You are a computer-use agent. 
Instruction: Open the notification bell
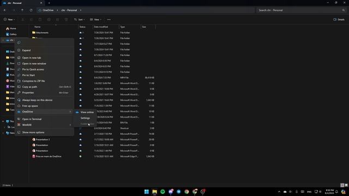pos(337,192)
